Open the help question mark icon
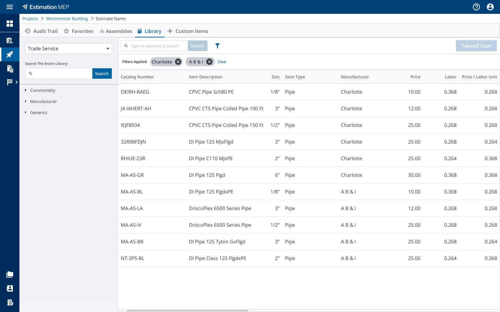The image size is (500, 312). 476,7
